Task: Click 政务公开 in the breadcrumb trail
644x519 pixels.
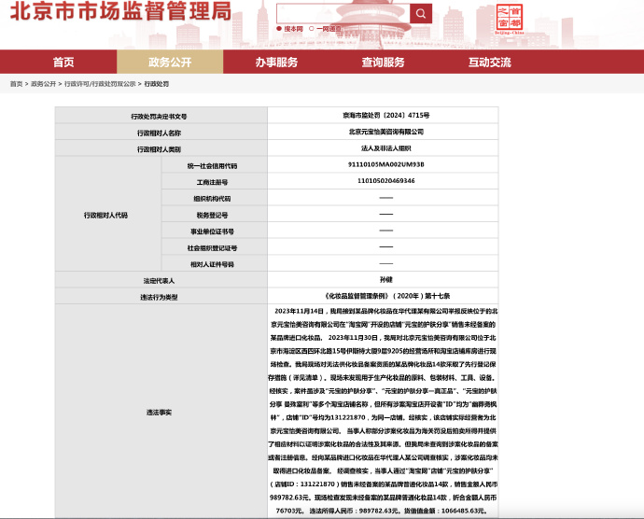Action: 43,84
